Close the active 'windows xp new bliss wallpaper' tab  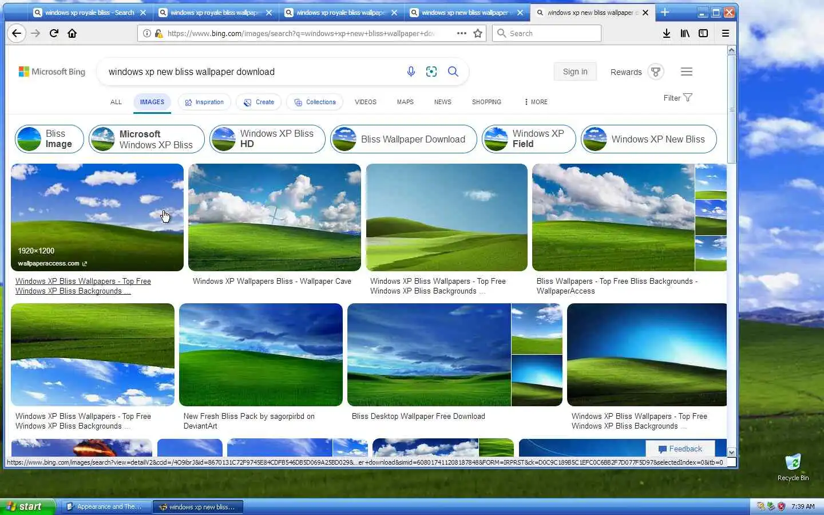pos(645,12)
